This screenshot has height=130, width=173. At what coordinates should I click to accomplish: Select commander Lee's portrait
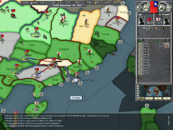142,21
